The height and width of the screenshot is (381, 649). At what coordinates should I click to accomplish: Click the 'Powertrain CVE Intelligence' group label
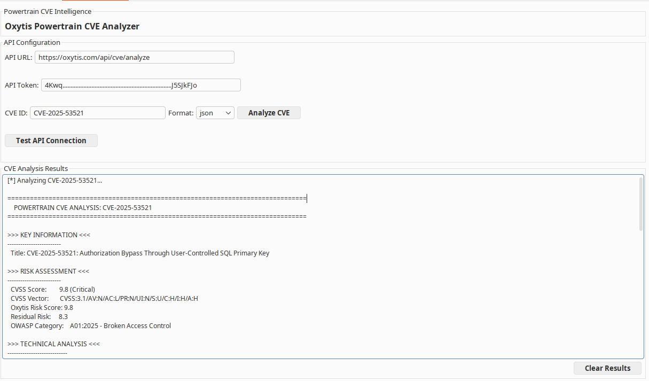pyautogui.click(x=48, y=11)
